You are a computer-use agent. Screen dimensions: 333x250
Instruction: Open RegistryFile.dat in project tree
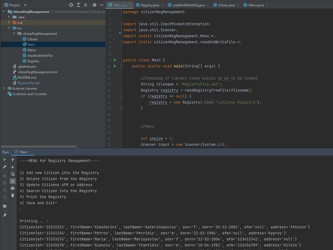point(28,83)
